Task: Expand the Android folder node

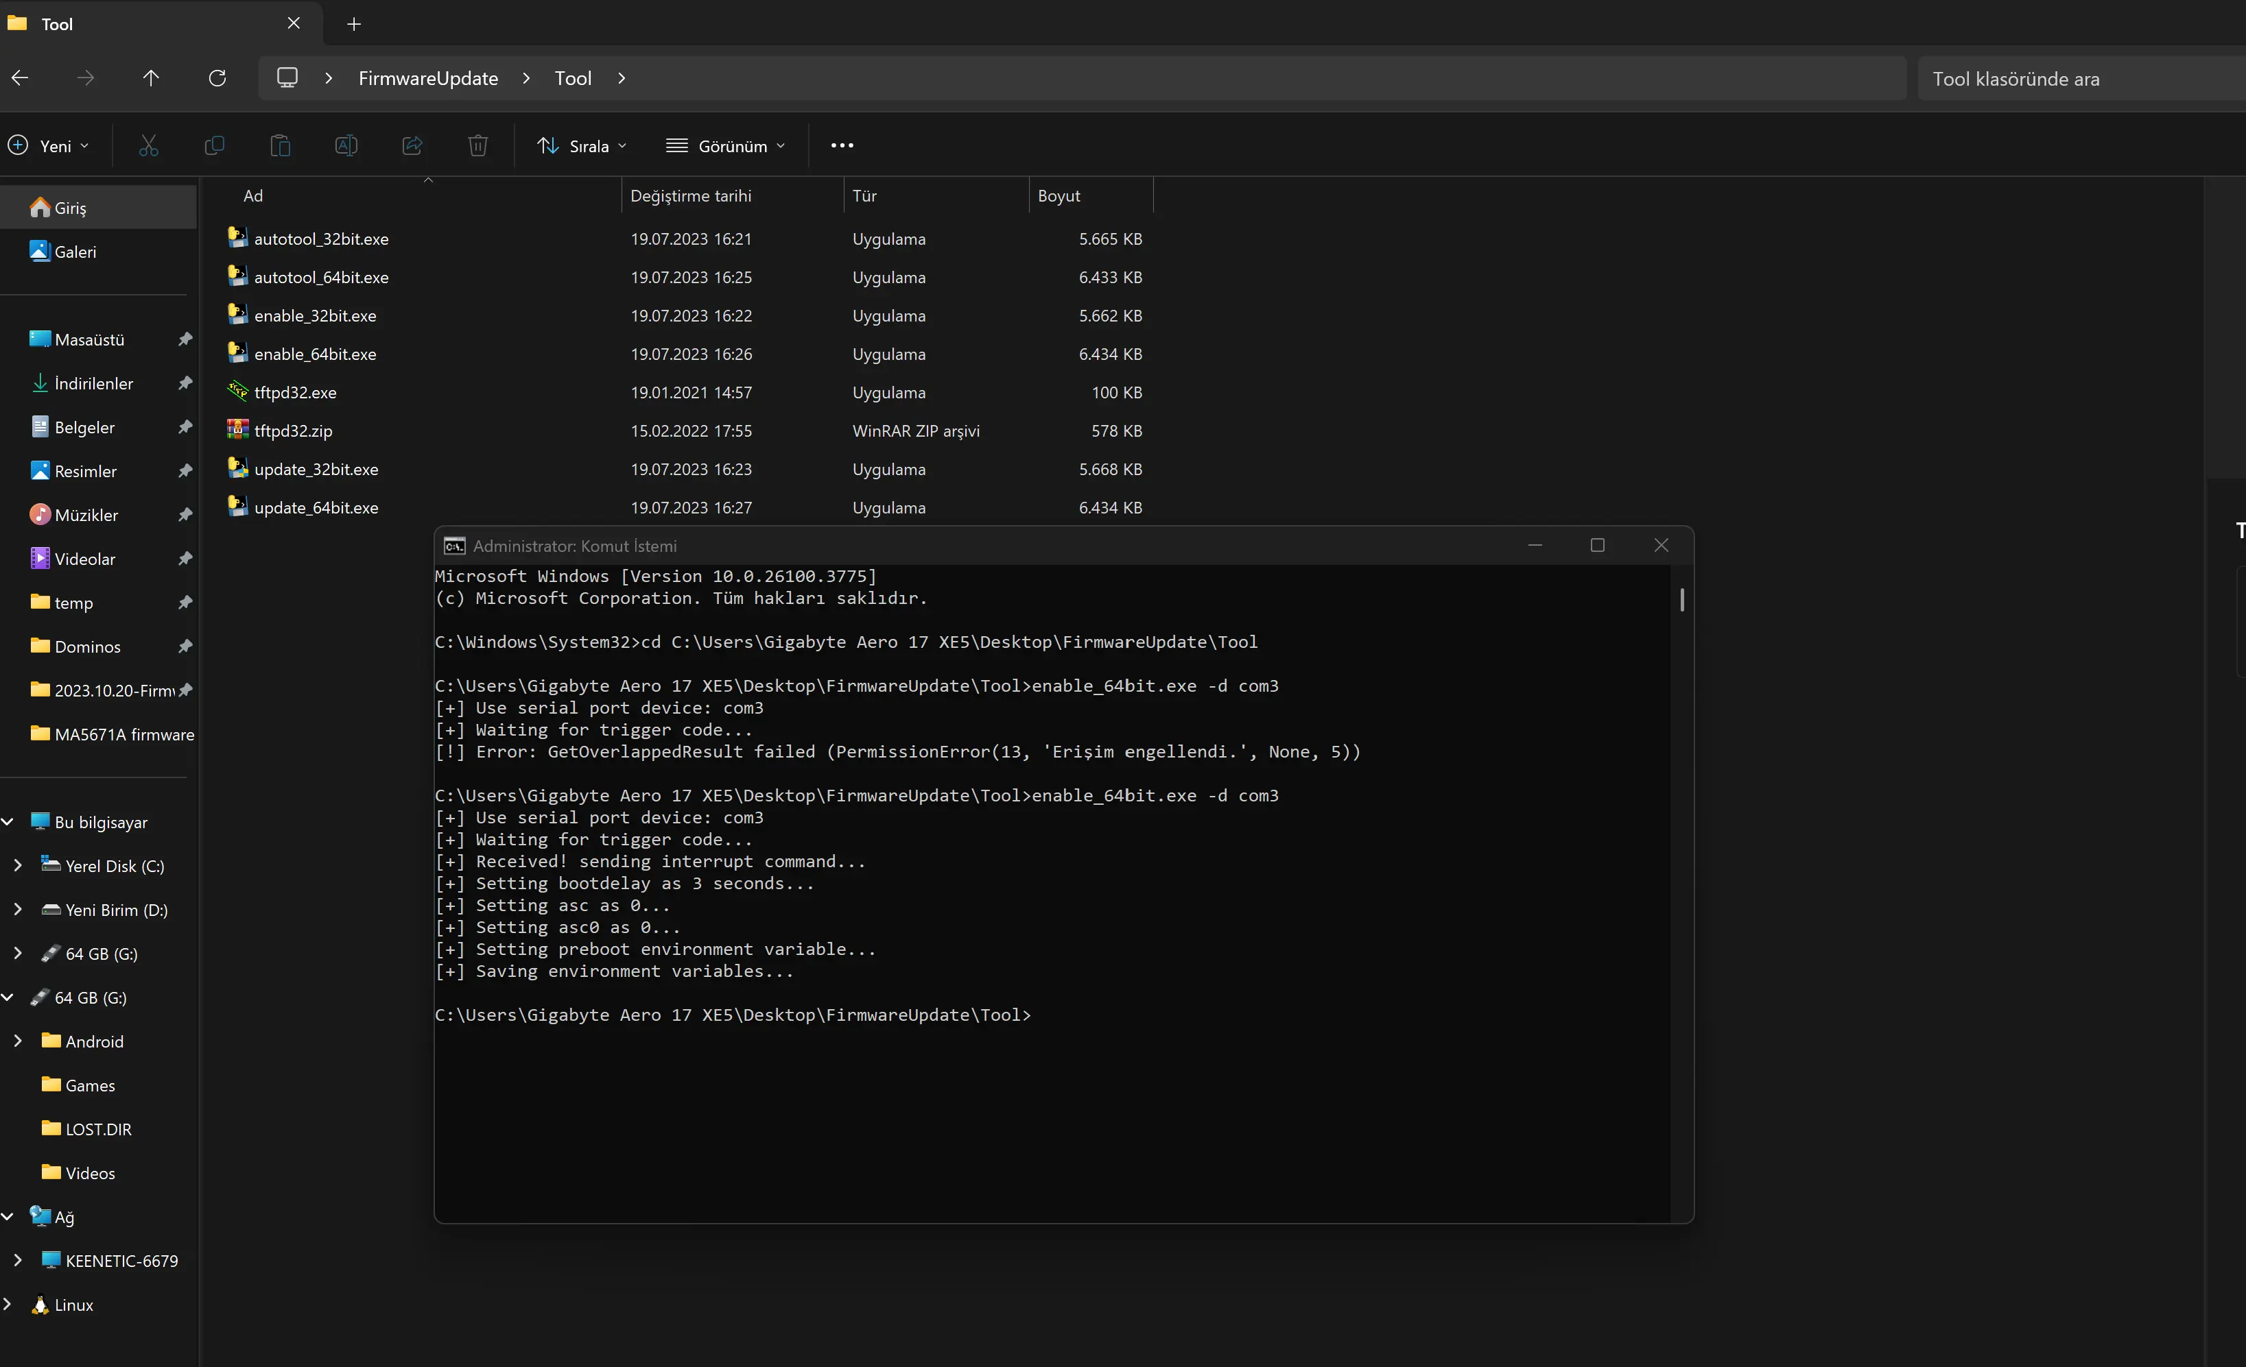Action: tap(17, 1040)
